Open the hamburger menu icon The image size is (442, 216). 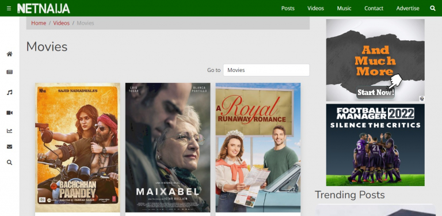[9, 9]
